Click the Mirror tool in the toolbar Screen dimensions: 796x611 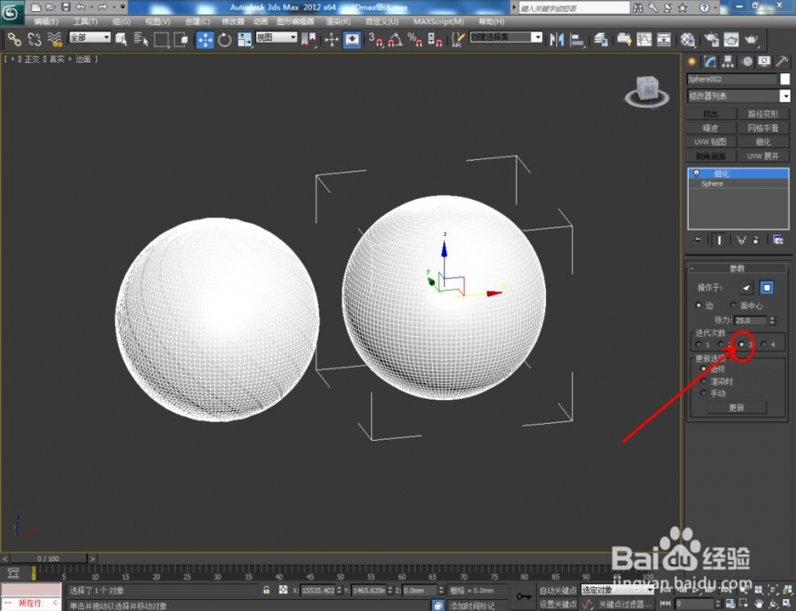(557, 40)
